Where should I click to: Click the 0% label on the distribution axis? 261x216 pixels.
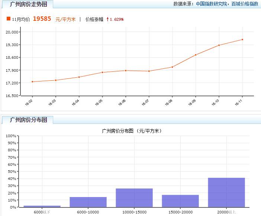pyautogui.click(x=13, y=207)
